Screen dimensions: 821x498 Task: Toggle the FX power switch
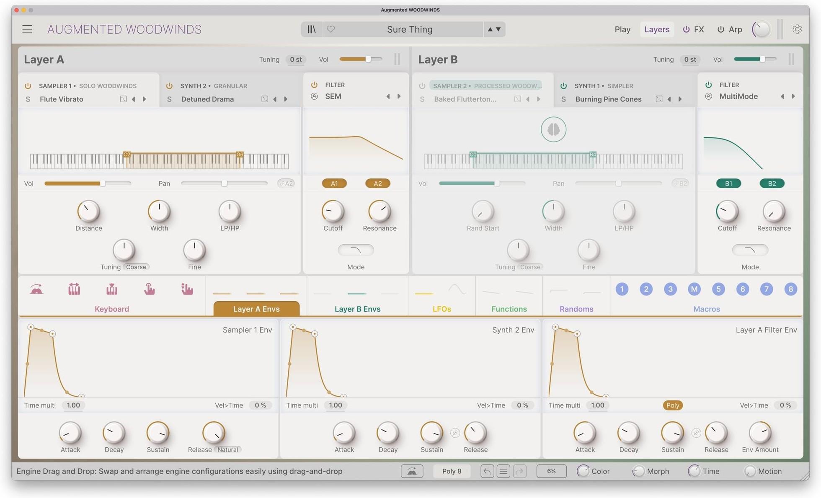pos(686,29)
